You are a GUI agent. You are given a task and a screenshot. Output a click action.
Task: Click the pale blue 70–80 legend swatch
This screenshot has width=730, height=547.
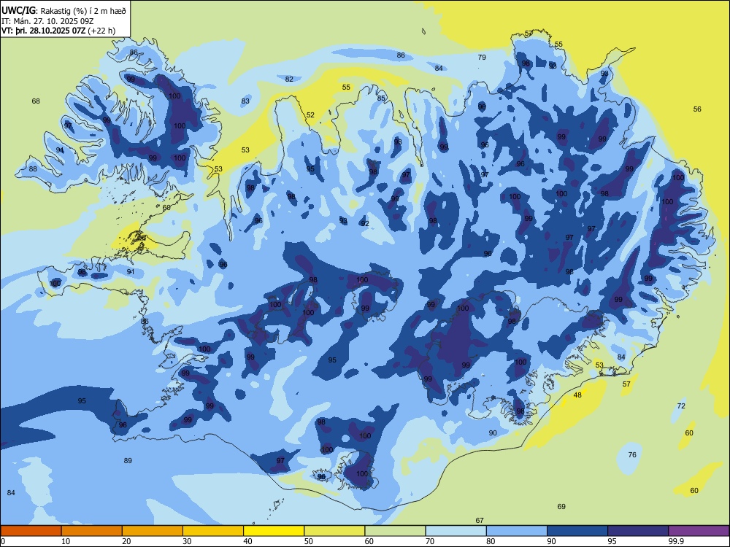[x=456, y=531]
